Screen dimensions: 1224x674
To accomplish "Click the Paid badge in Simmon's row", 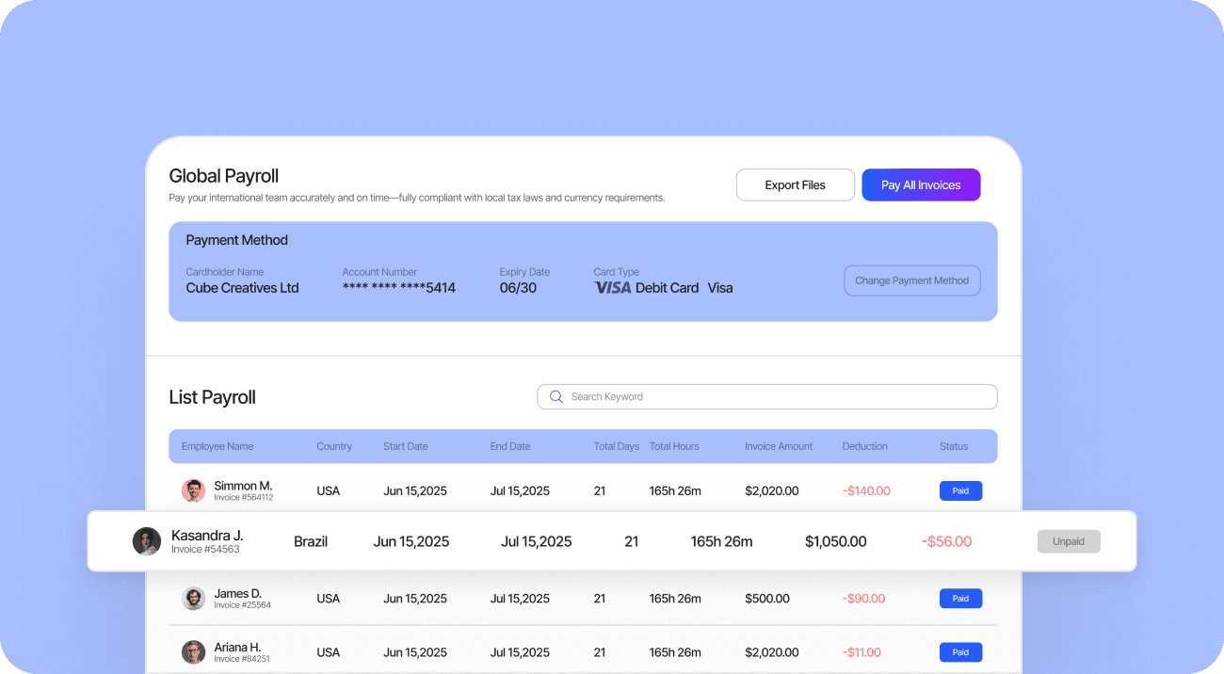I will click(960, 490).
